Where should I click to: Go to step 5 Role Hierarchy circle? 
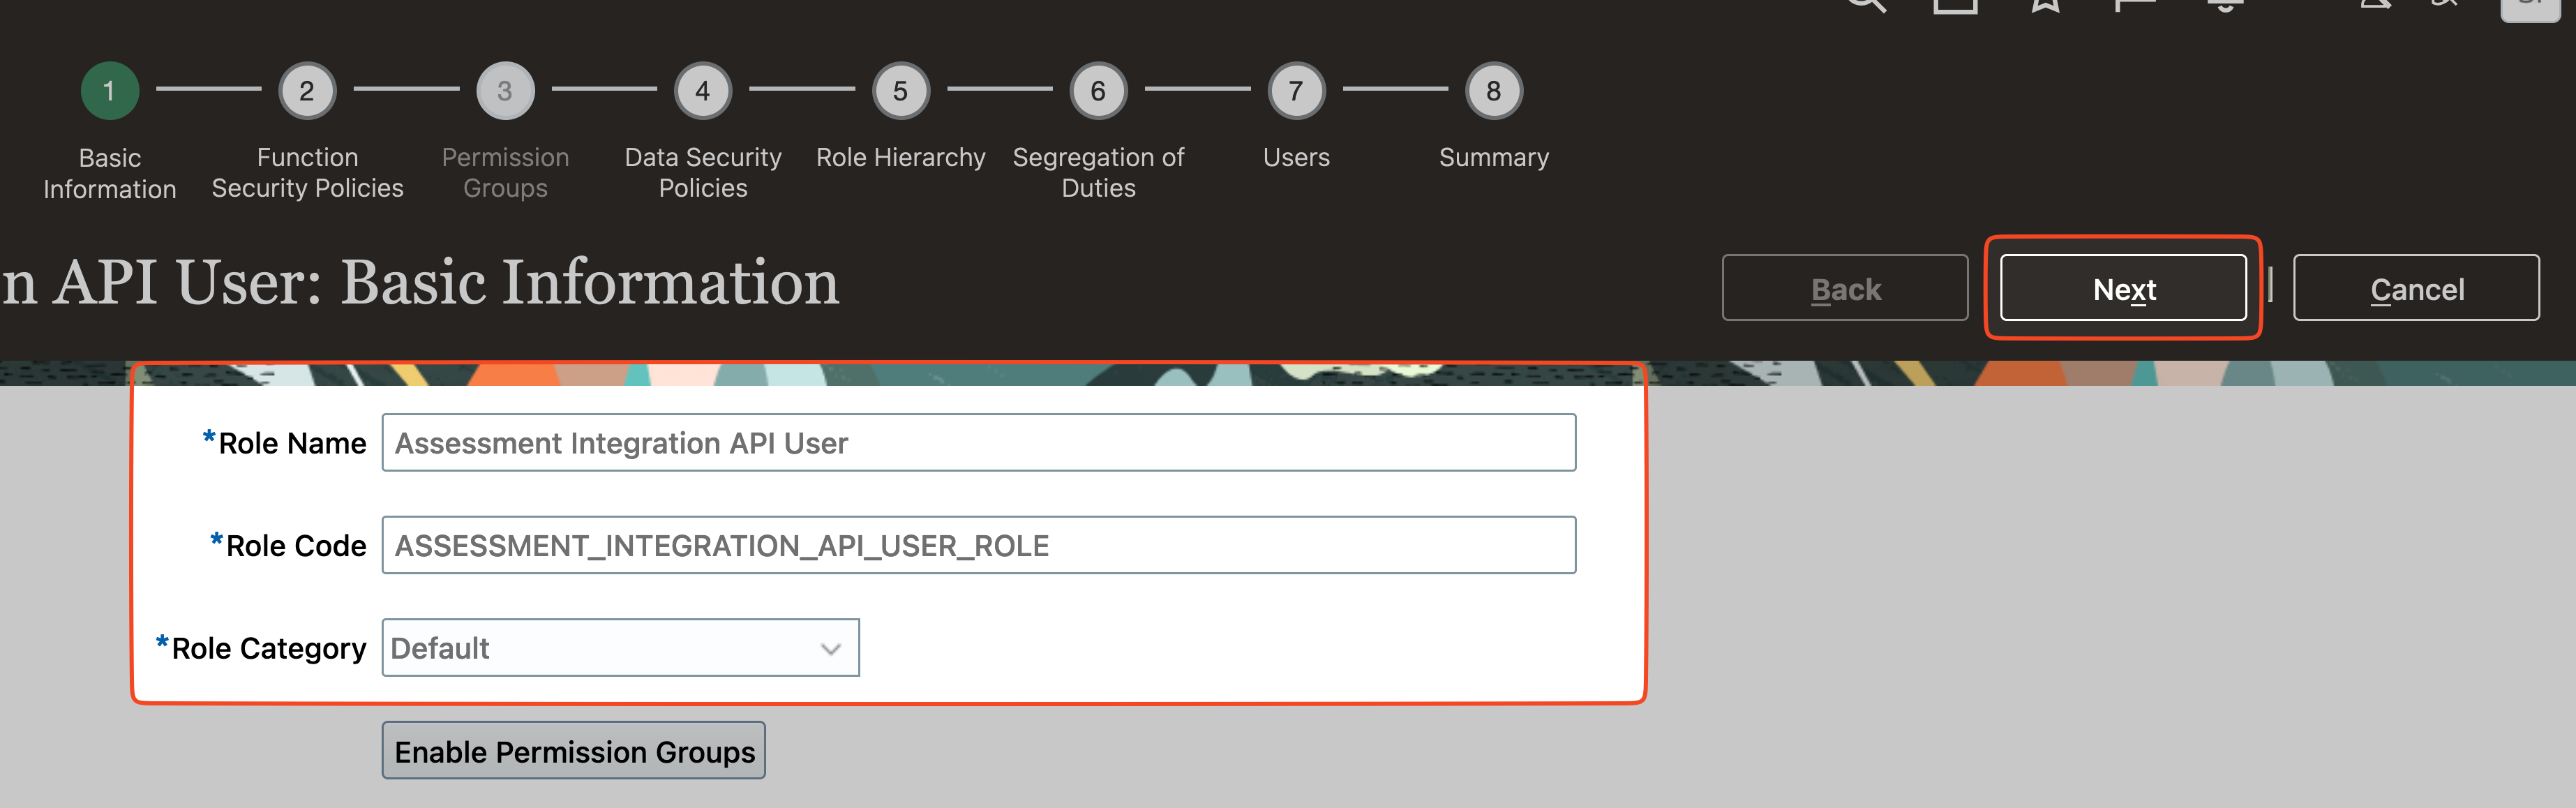(x=900, y=91)
